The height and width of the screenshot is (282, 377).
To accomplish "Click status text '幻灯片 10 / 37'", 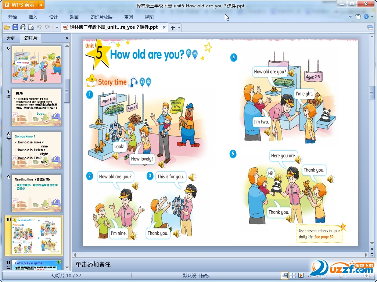I will (67, 275).
